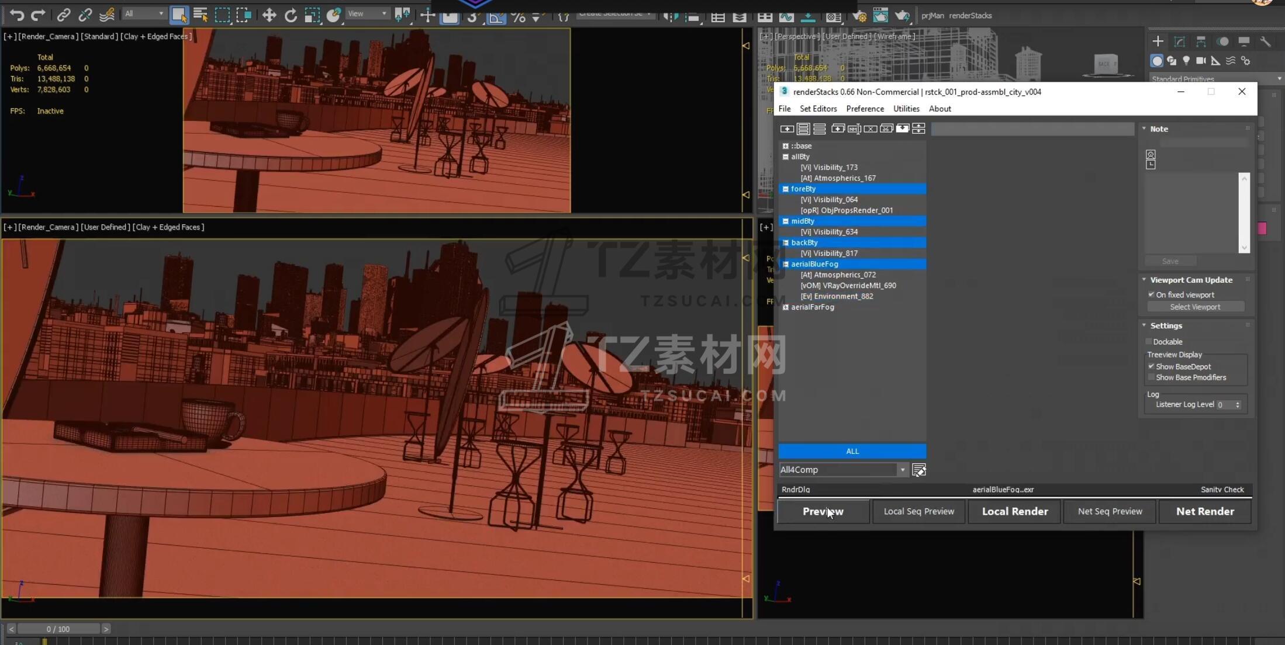Click the user icon under Note
Image resolution: width=1285 pixels, height=645 pixels.
pos(1150,155)
